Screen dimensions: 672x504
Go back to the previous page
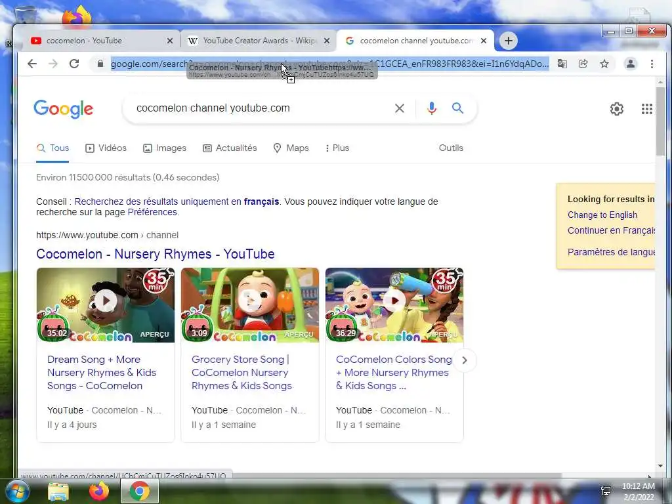(32, 64)
